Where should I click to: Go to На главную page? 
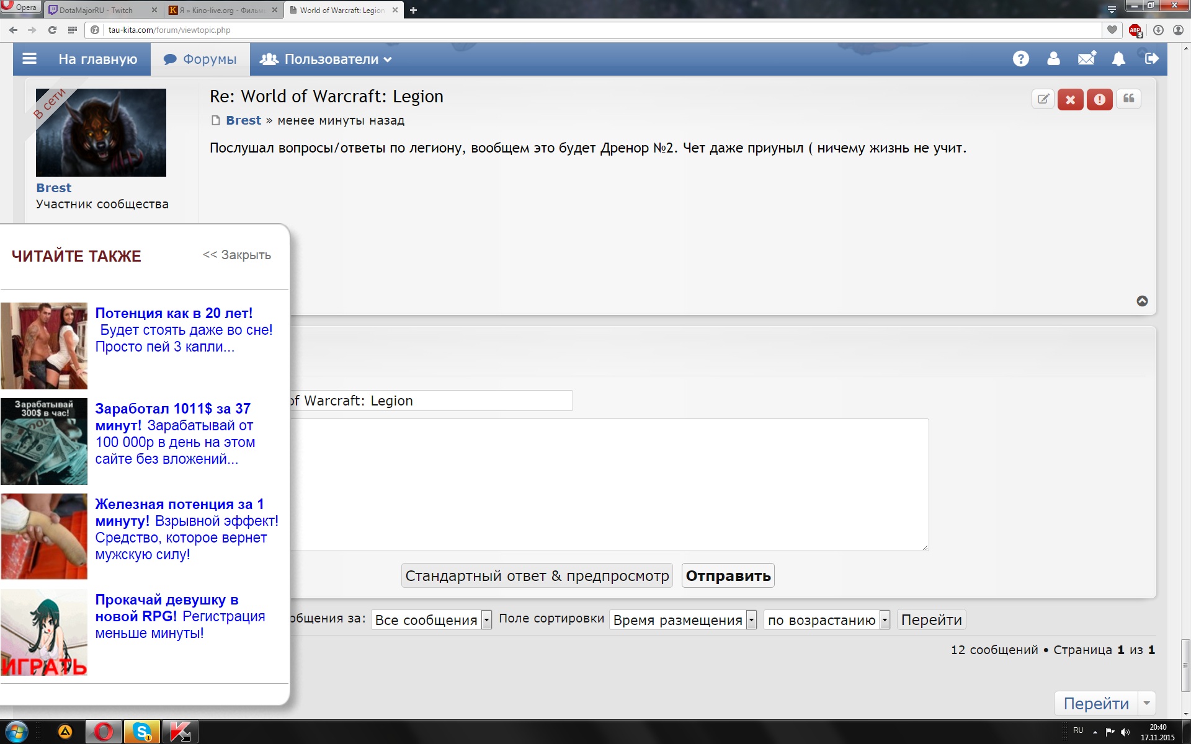[98, 59]
